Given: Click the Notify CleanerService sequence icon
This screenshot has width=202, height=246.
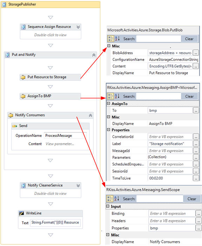Looking at the screenshot, I should click(x=23, y=185).
